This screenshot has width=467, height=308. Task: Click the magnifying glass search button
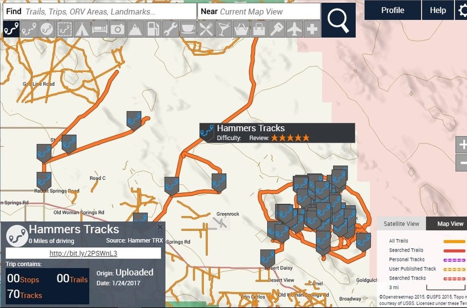click(x=338, y=20)
